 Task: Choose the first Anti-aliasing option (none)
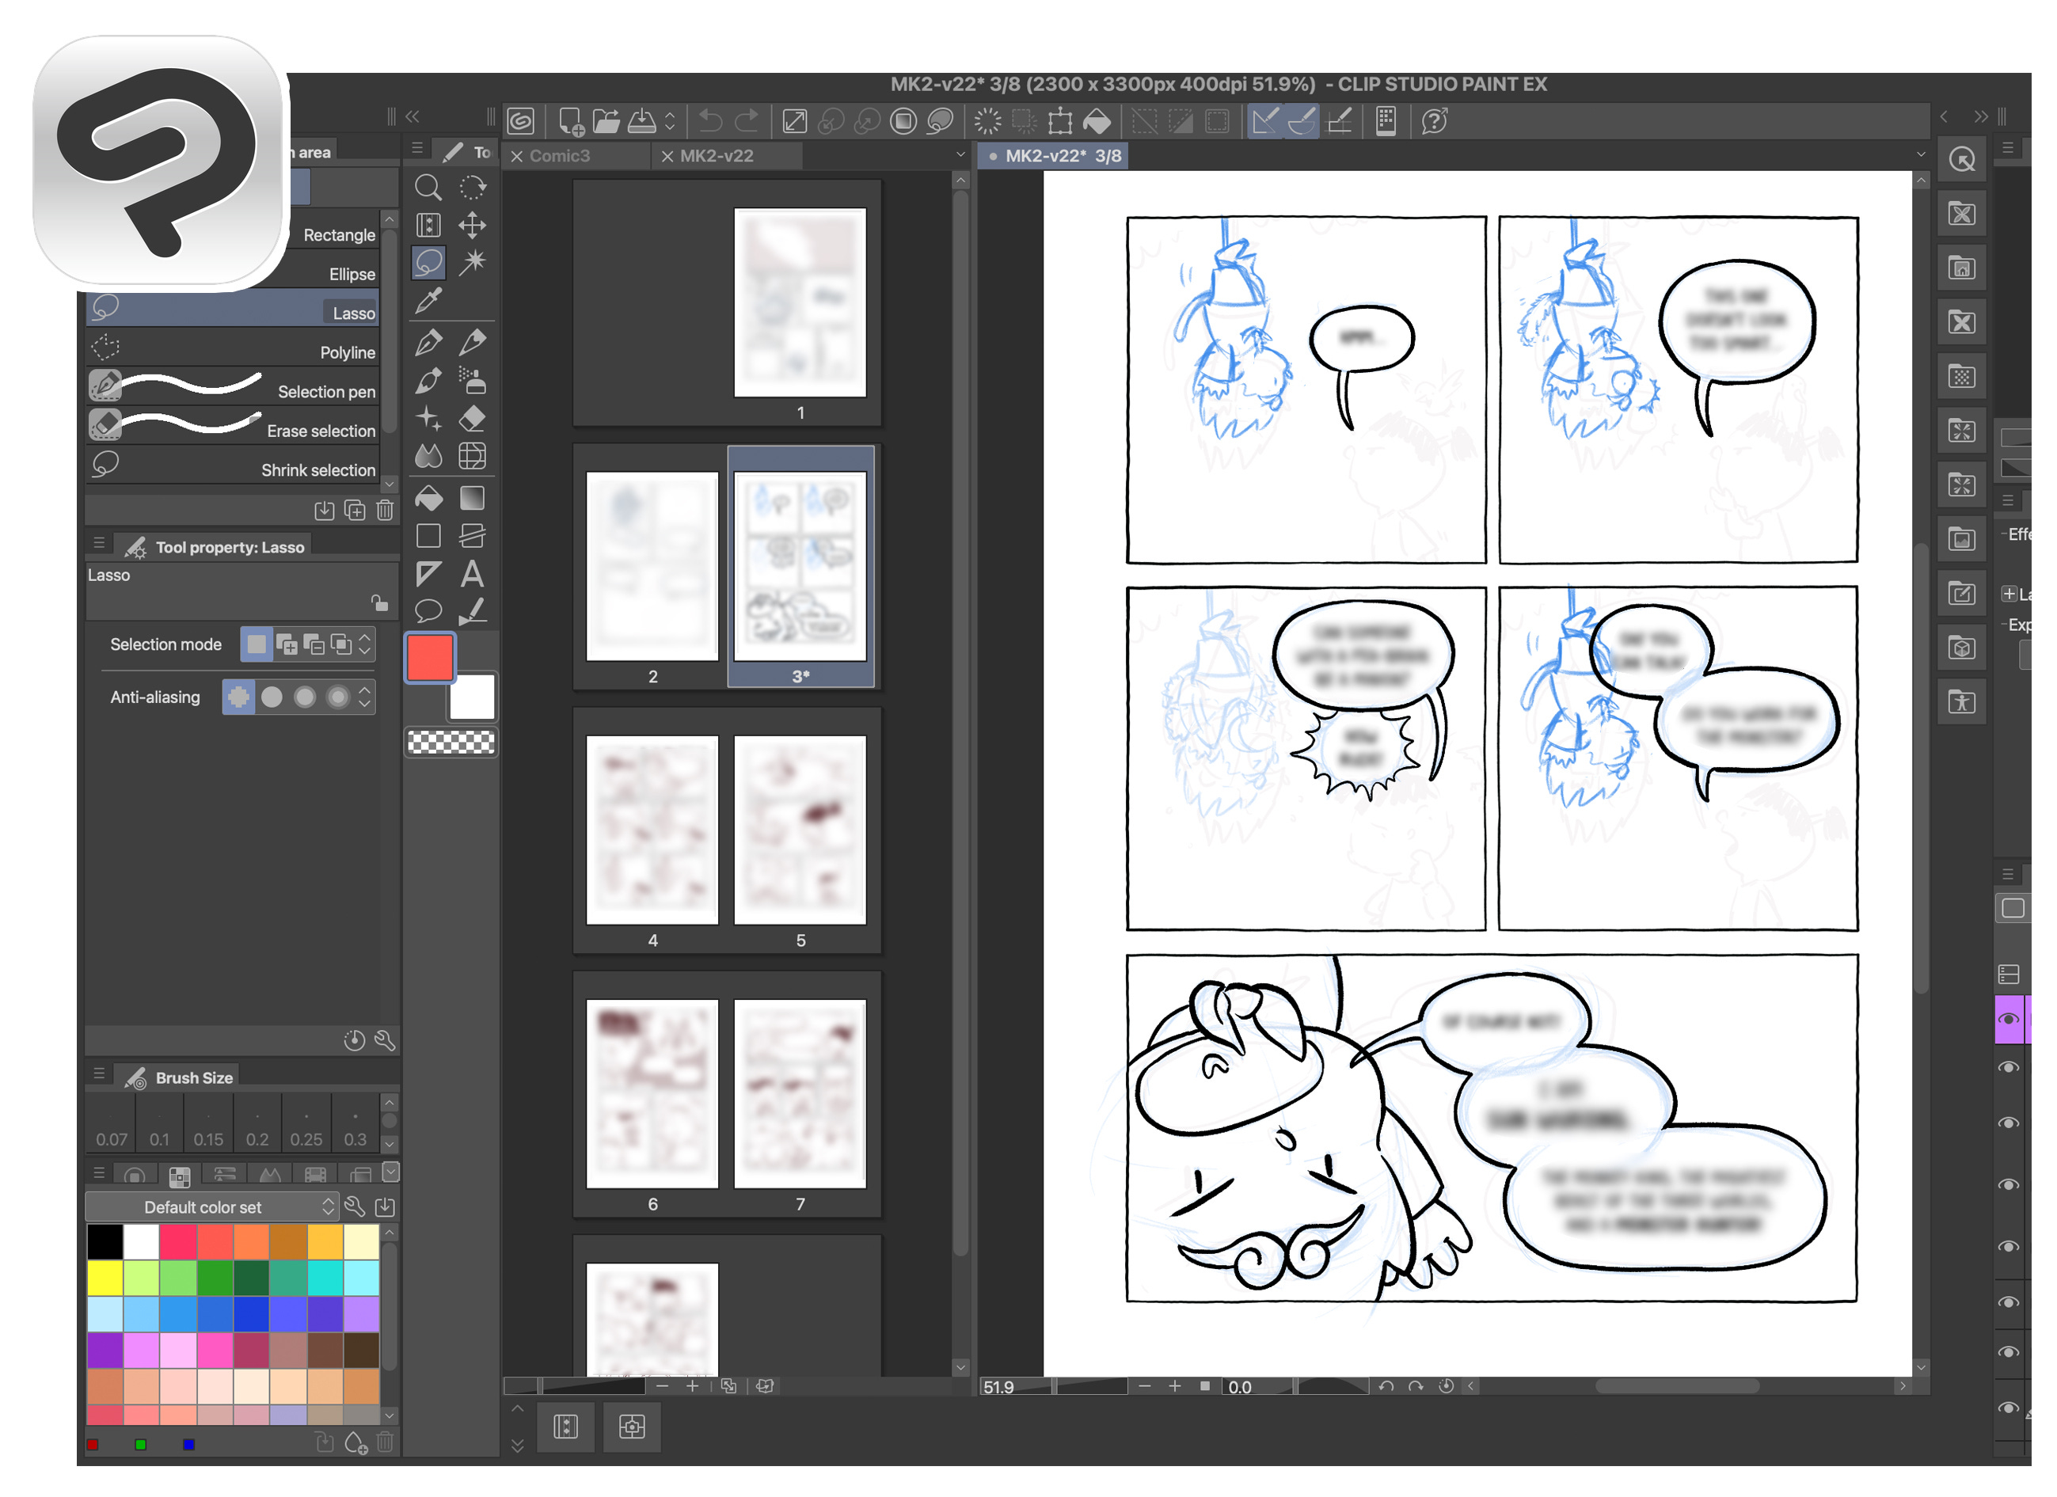click(238, 697)
